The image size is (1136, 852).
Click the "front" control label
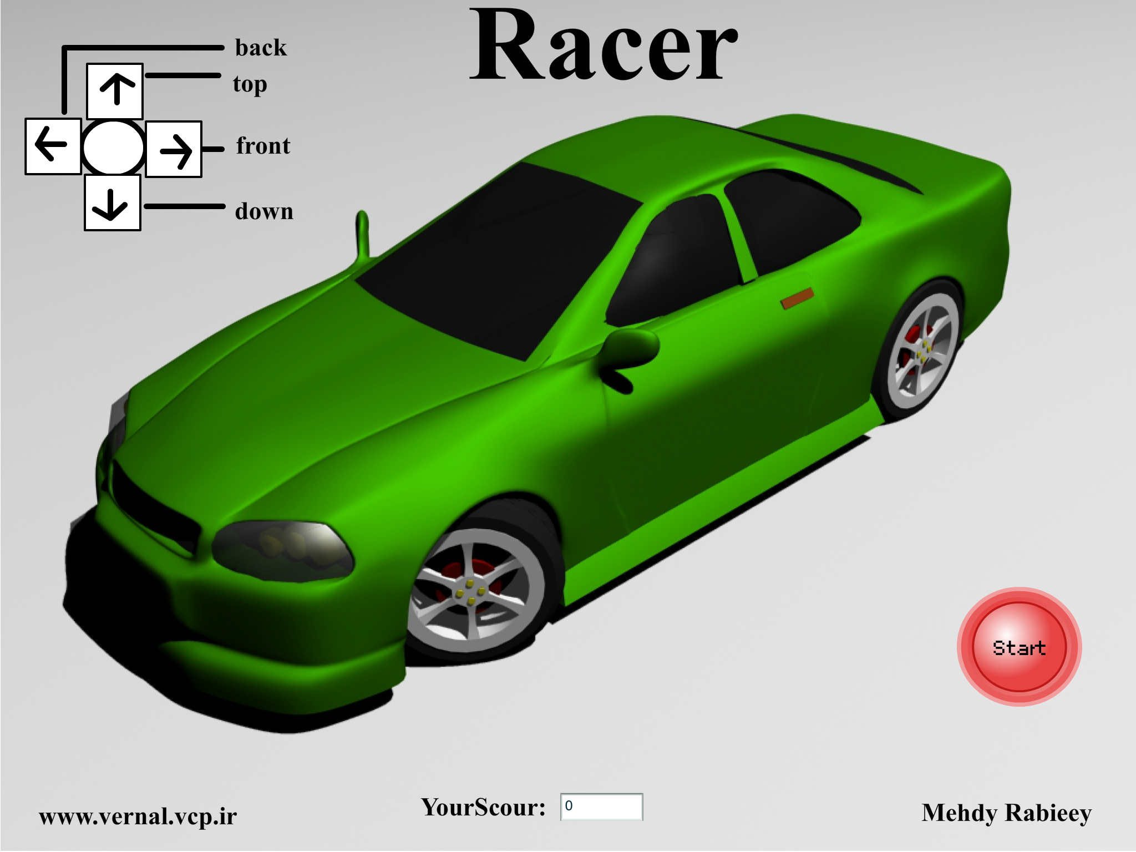[x=263, y=146]
